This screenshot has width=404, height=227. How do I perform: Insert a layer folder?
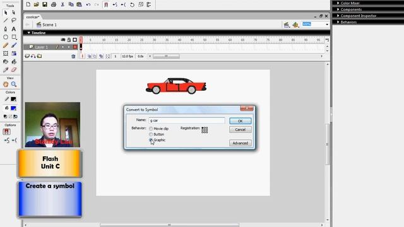point(39,56)
